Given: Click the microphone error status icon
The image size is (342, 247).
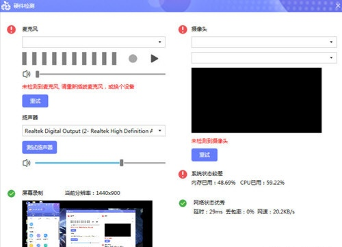Looking at the screenshot, I should tap(11, 29).
